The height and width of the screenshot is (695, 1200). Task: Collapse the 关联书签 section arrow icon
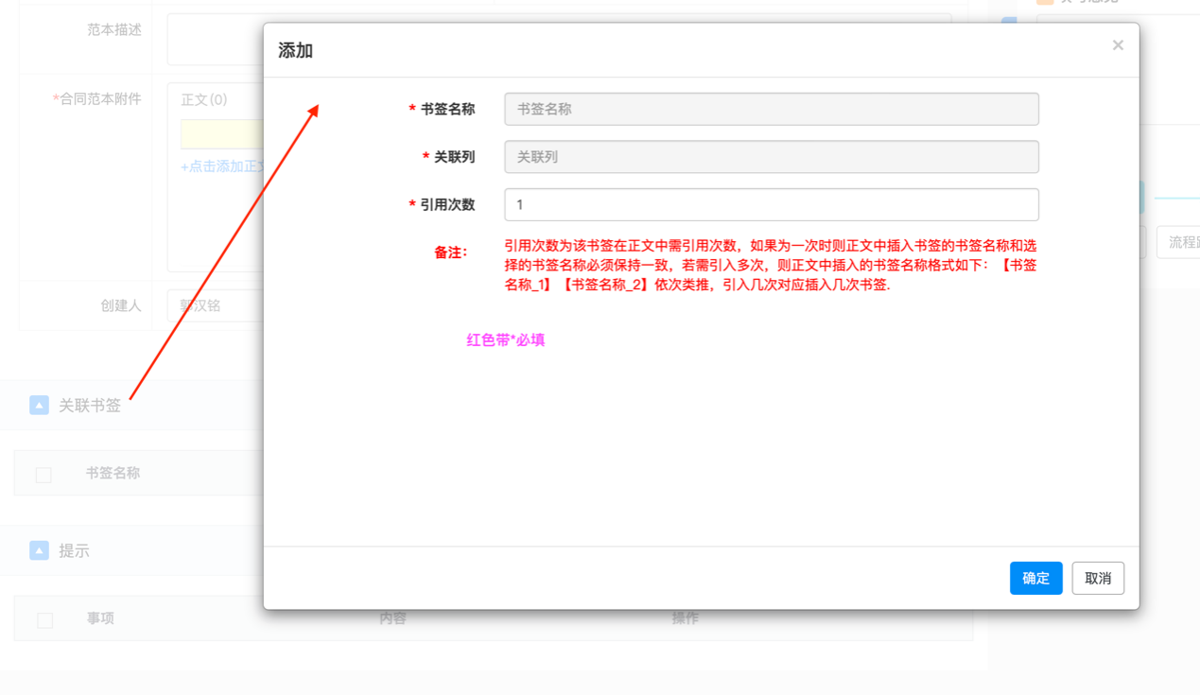tap(39, 406)
